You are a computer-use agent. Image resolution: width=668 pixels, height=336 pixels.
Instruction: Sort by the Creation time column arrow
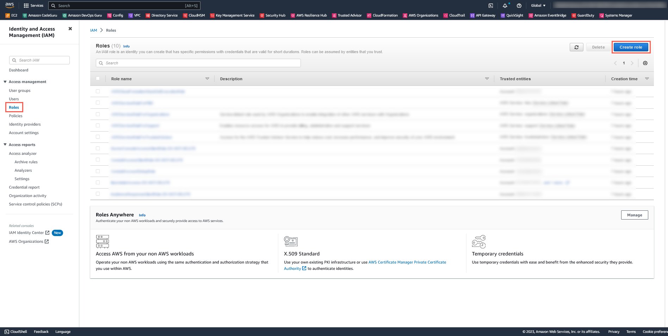(647, 79)
